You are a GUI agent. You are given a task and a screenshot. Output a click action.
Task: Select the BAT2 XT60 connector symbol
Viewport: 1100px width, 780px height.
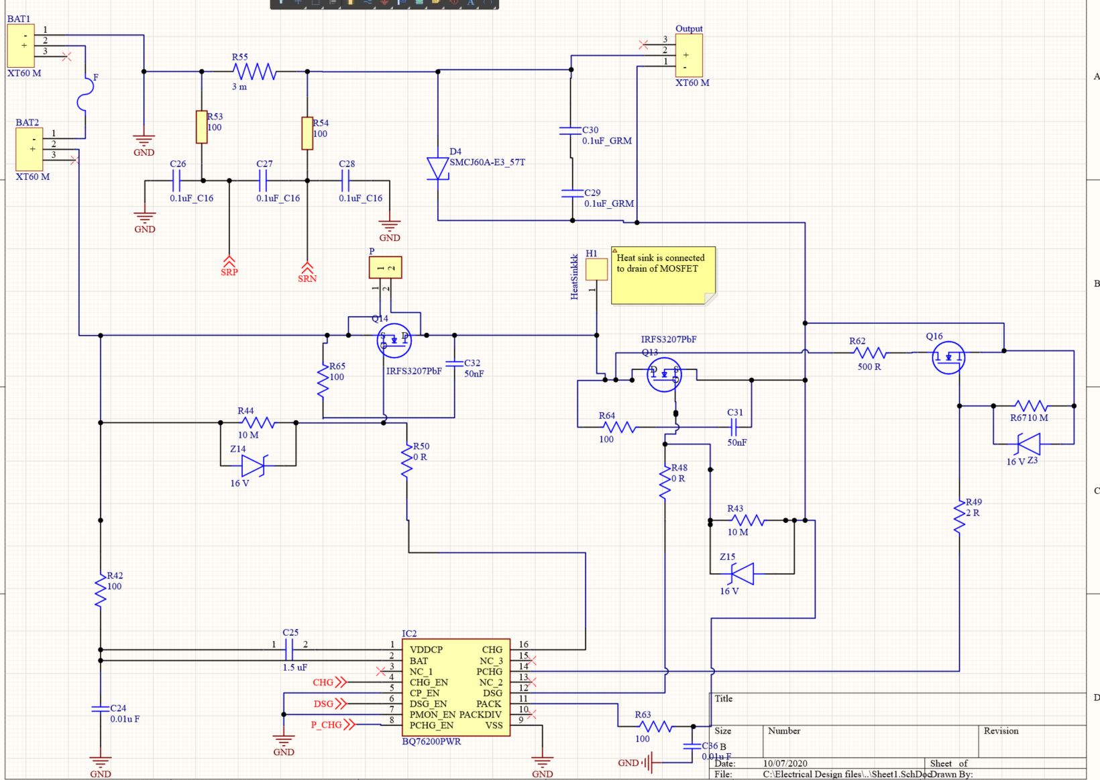[29, 149]
